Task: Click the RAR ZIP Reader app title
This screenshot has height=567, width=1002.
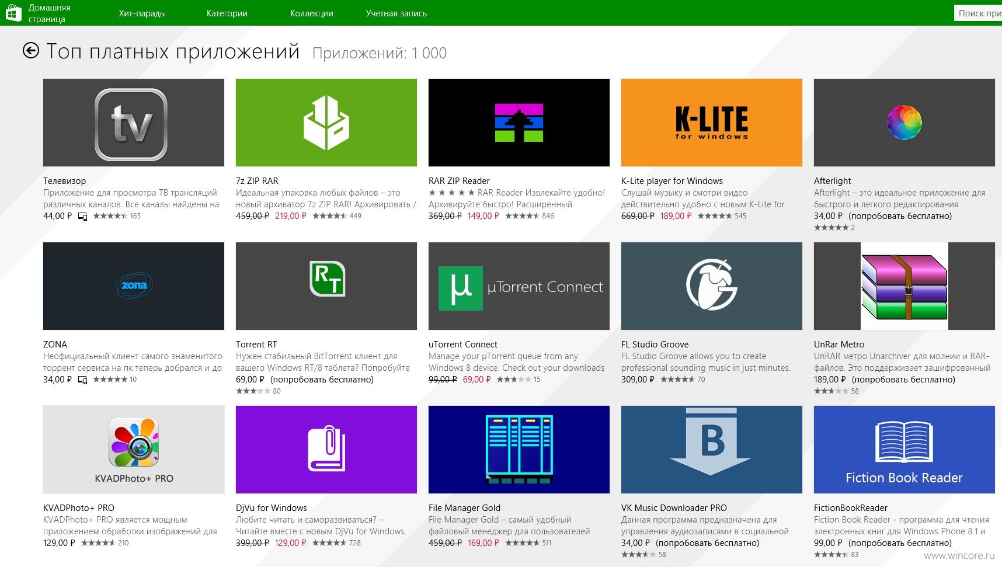Action: pyautogui.click(x=459, y=181)
